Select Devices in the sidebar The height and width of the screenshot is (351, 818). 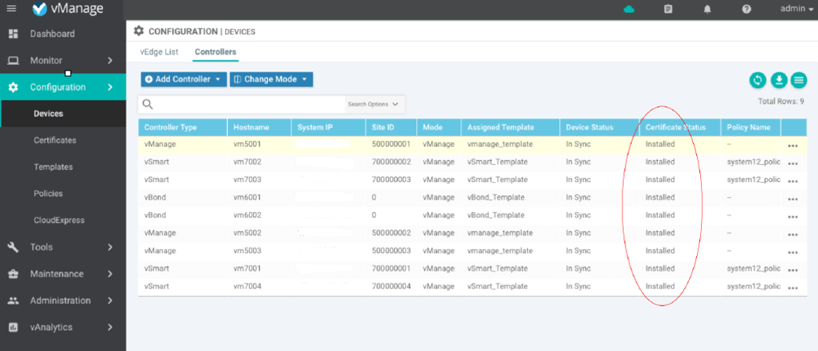(63, 114)
